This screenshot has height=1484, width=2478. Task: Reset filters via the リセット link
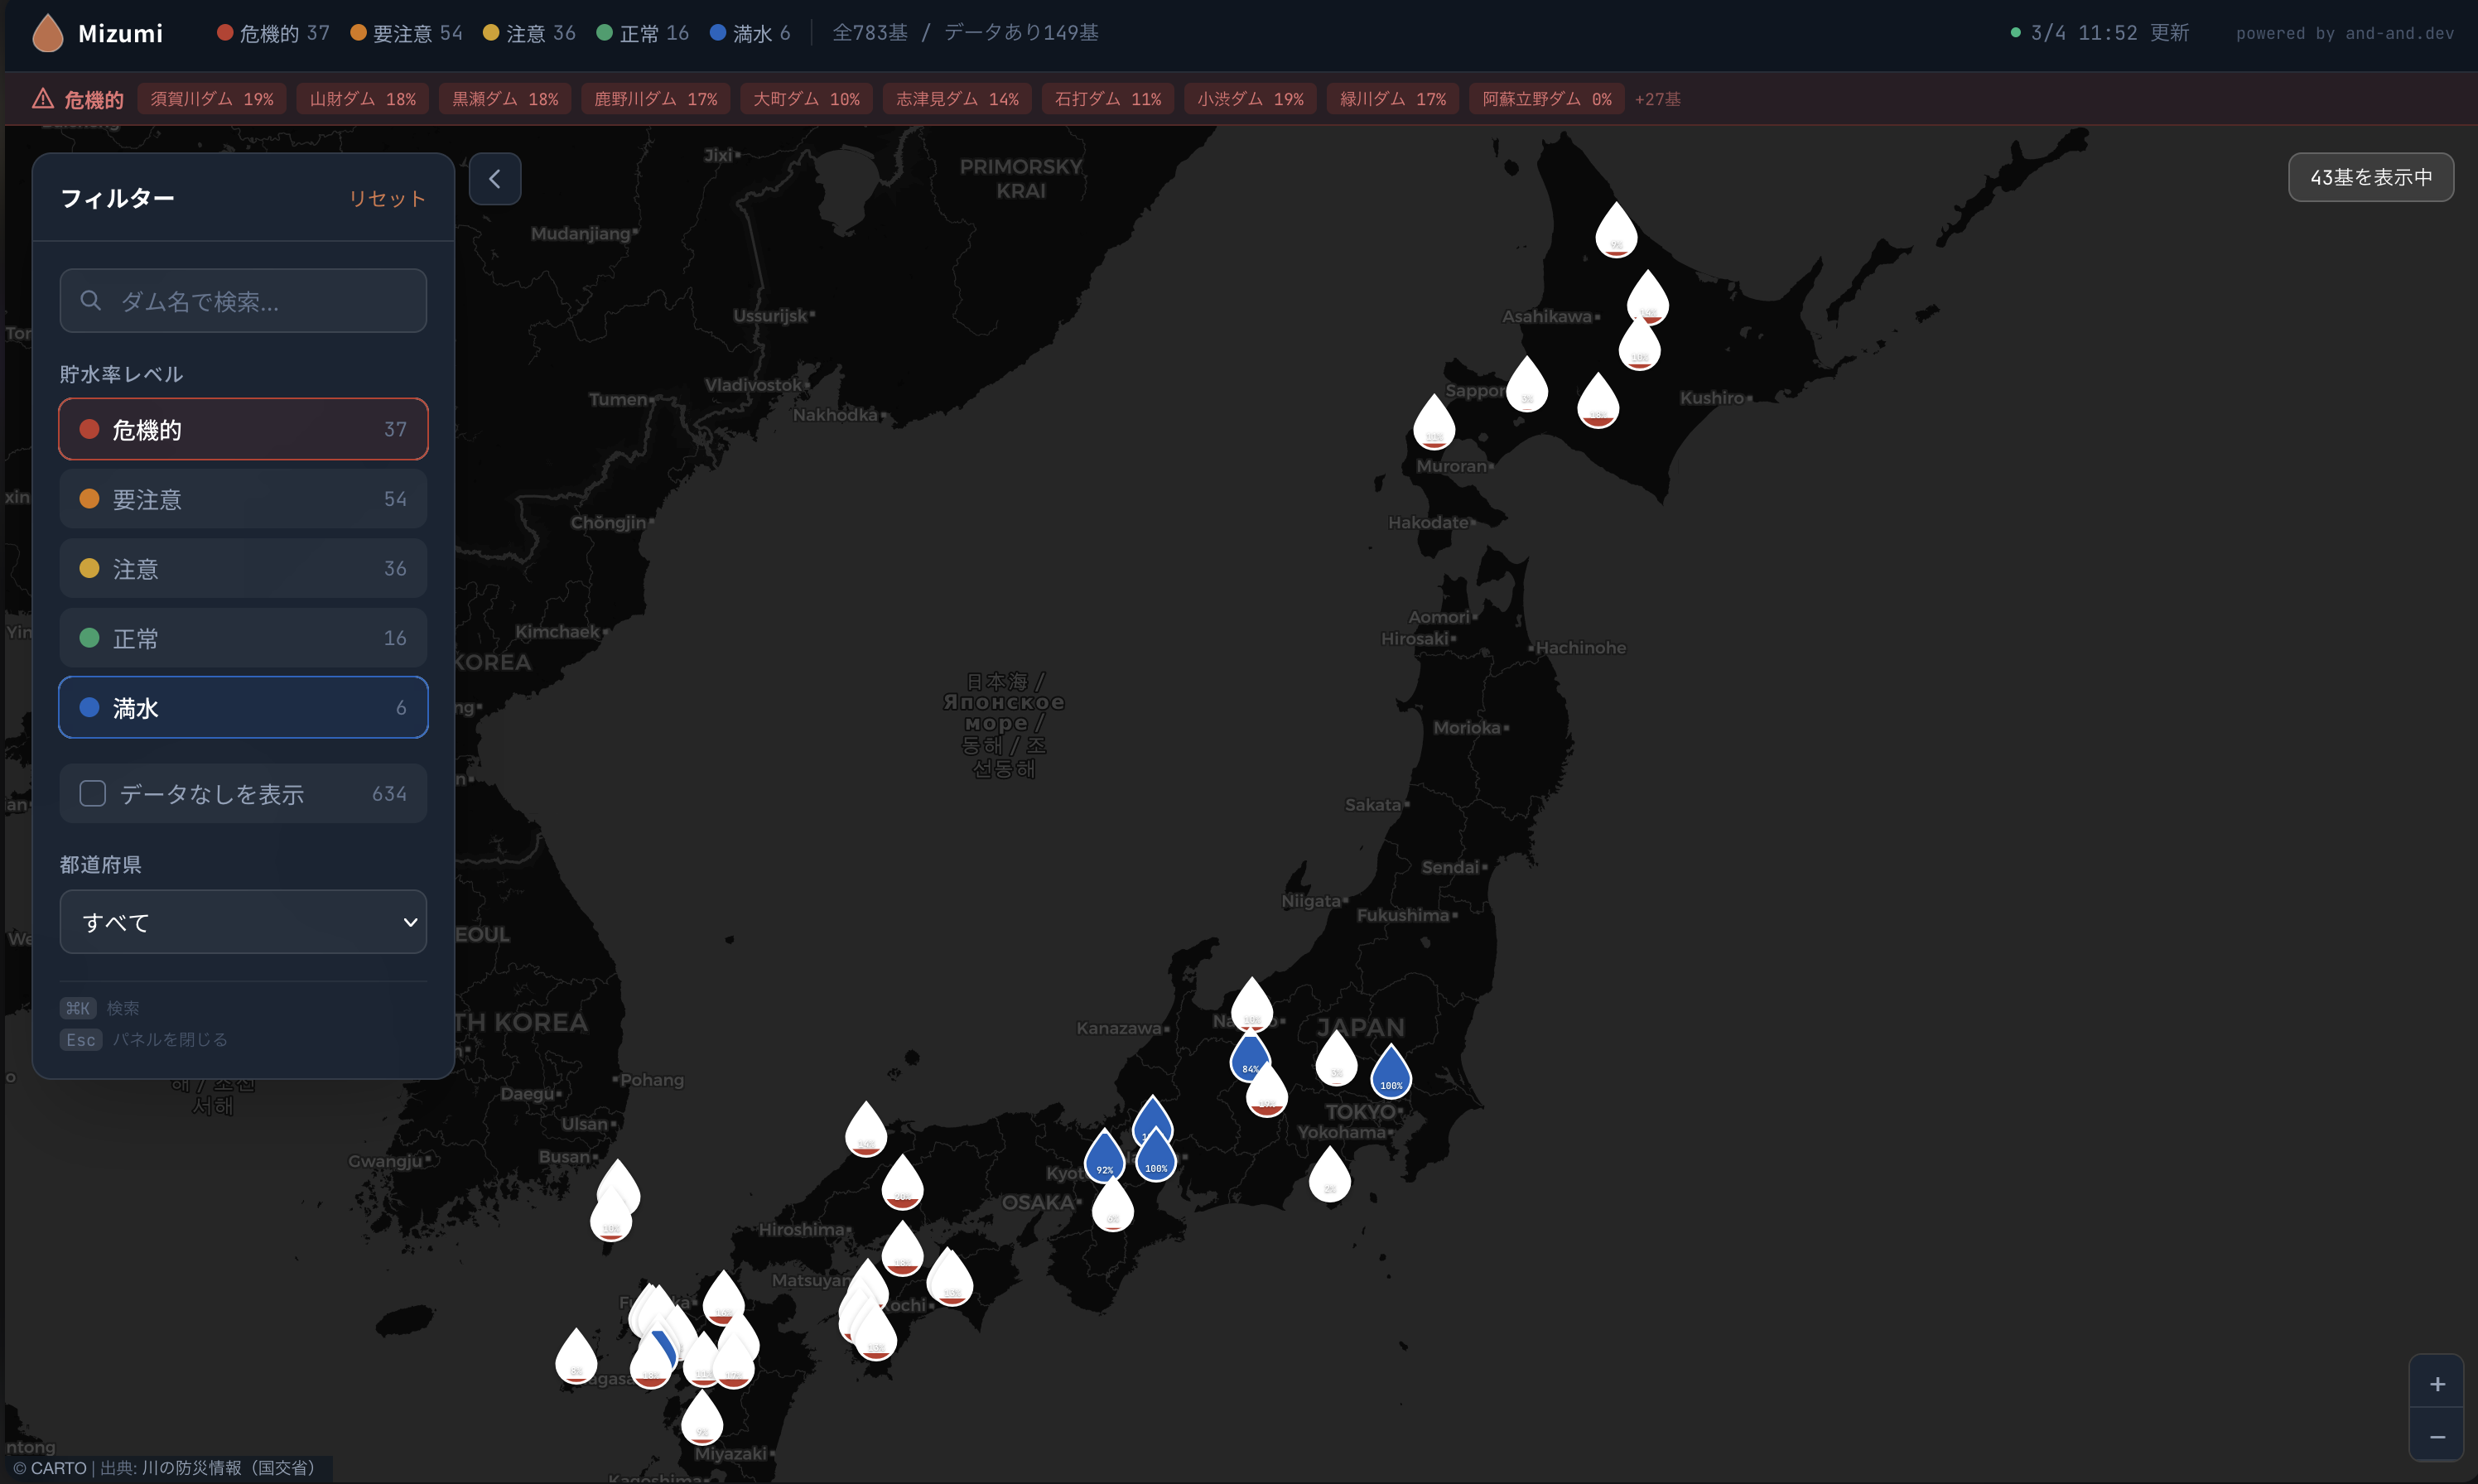[387, 199]
